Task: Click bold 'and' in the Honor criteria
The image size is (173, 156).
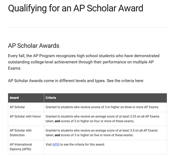Action: (x=57, y=121)
